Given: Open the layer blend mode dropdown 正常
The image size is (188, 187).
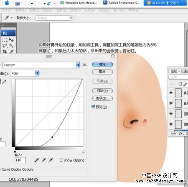Looking at the screenshot, I should tap(178, 77).
